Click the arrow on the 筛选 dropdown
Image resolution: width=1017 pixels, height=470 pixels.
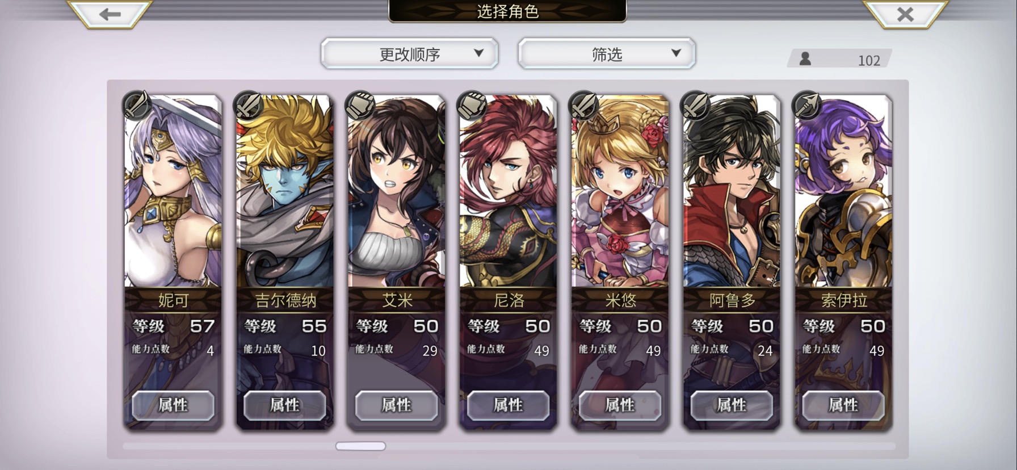[676, 53]
